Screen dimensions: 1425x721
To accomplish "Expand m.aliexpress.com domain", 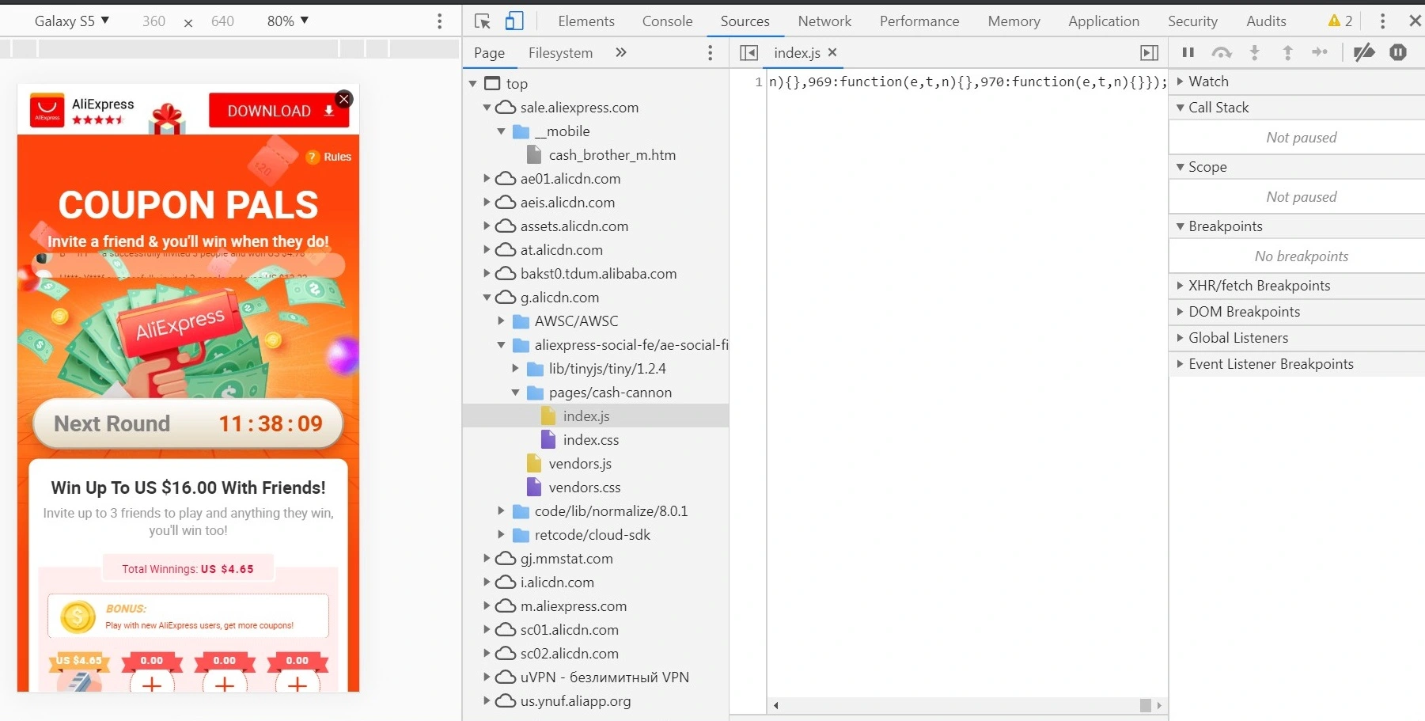I will (x=487, y=606).
